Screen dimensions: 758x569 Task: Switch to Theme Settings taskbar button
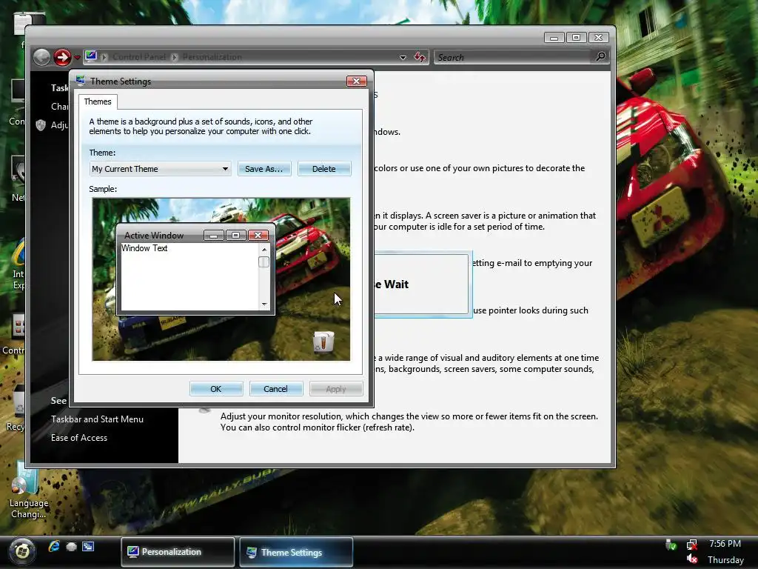[296, 552]
